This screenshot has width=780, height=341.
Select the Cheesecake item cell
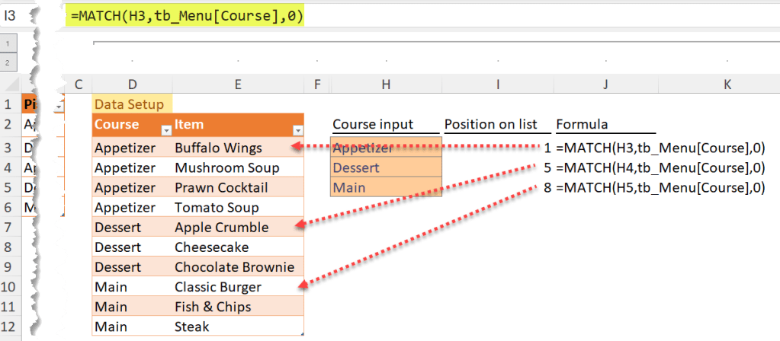click(x=239, y=247)
